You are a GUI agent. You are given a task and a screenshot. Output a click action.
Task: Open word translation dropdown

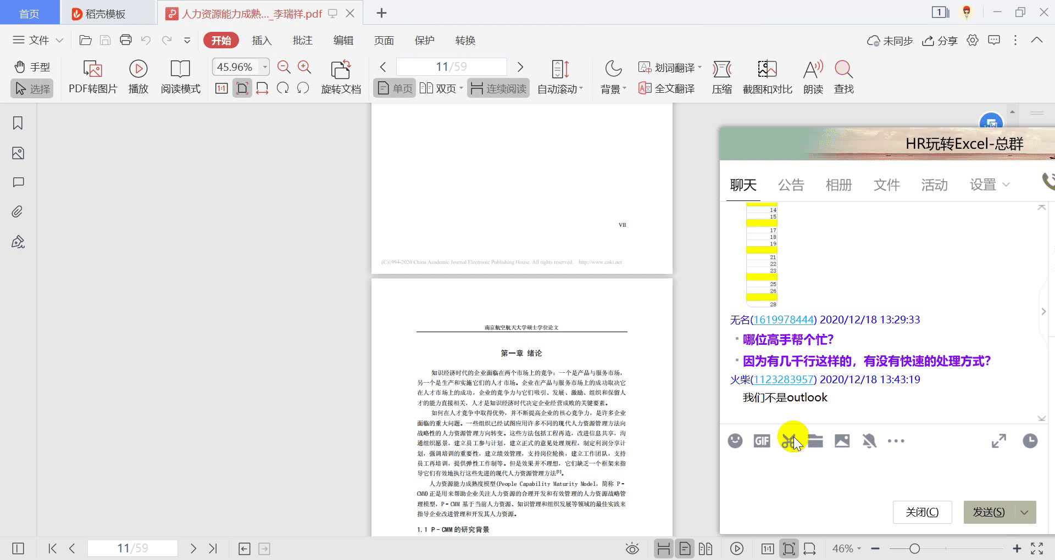(x=670, y=68)
